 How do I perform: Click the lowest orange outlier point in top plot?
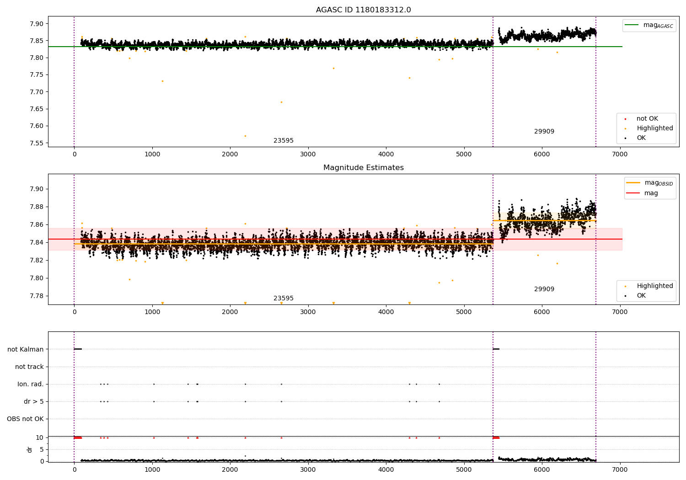click(x=245, y=136)
